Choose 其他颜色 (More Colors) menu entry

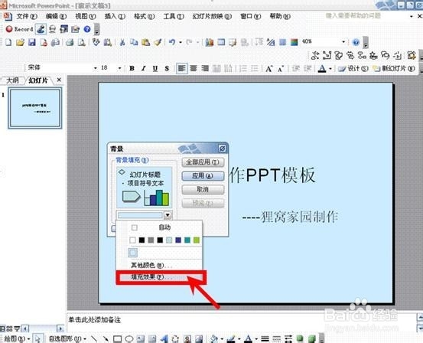click(x=159, y=265)
